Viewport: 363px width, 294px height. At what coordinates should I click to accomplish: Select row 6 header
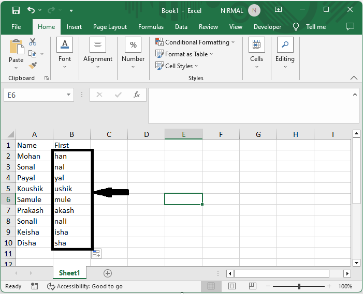pos(8,199)
